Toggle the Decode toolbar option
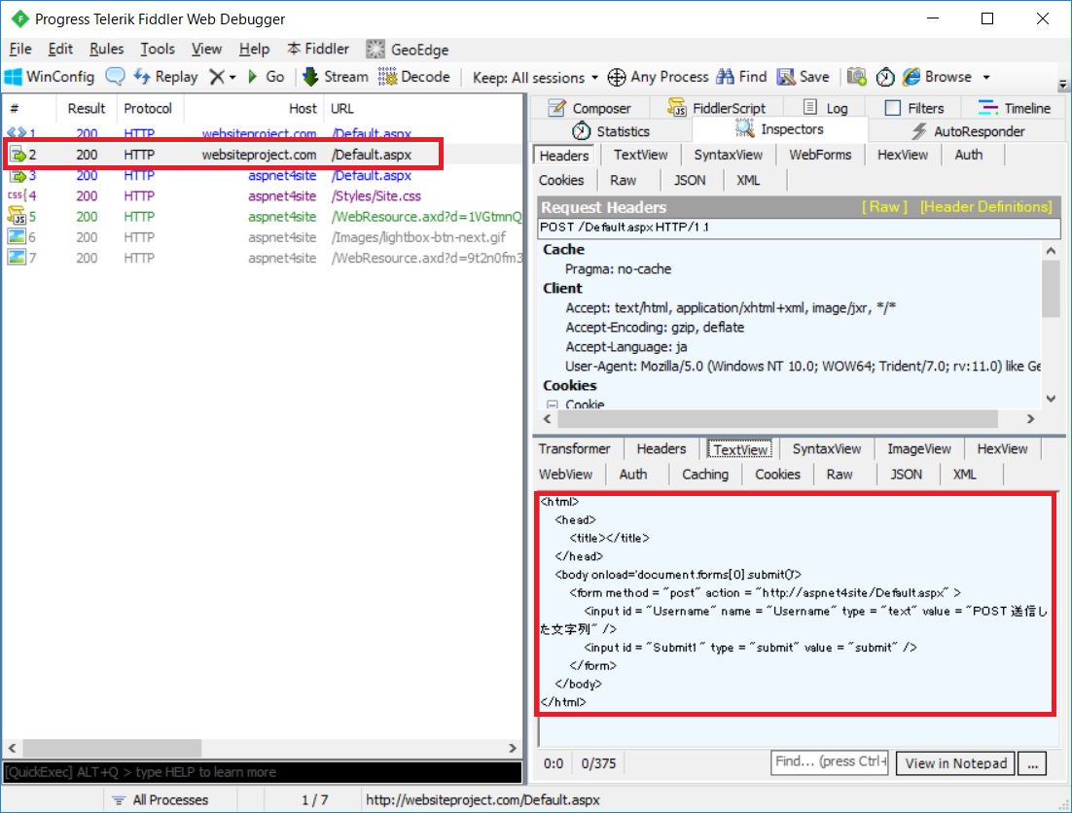Screen dimensions: 1072x813 tap(413, 77)
